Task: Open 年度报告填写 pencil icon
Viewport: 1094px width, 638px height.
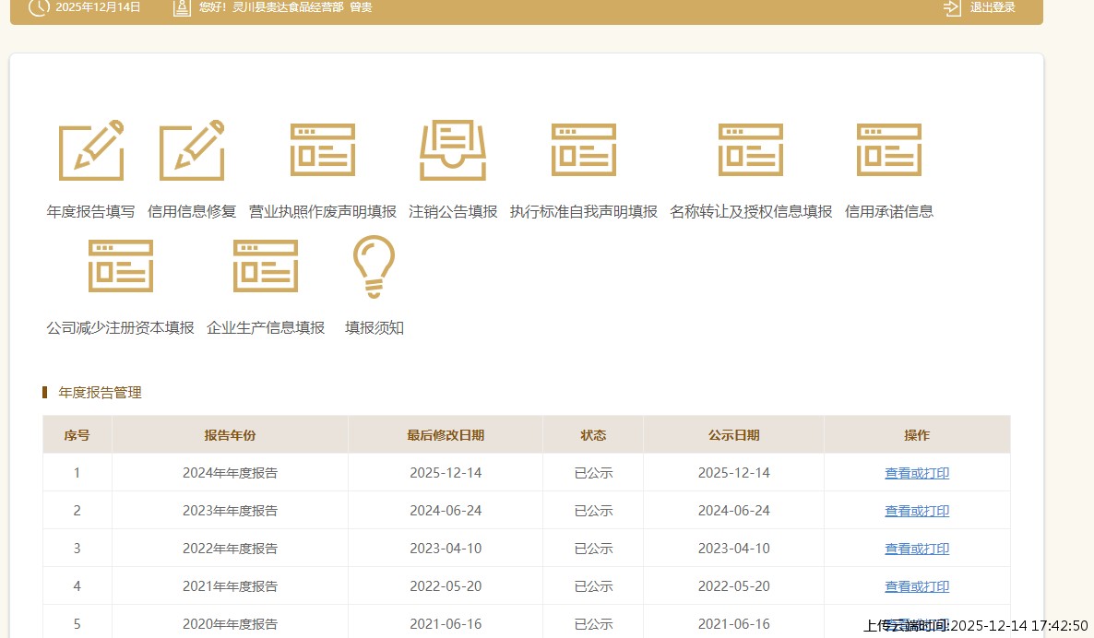Action: (x=90, y=150)
